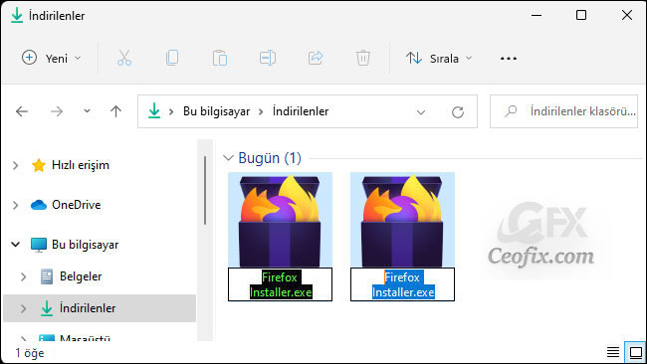Click Bu bilgisayar in the address path
Screen dimensions: 647x364
(216, 111)
